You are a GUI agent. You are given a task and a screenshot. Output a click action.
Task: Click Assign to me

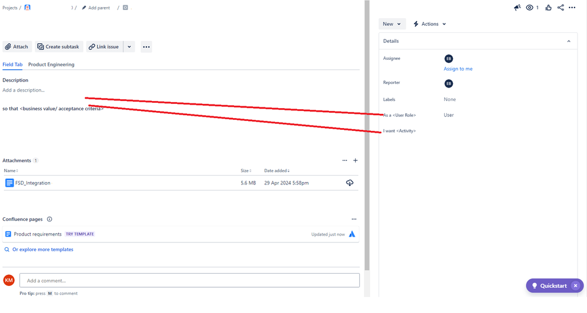[x=458, y=69]
